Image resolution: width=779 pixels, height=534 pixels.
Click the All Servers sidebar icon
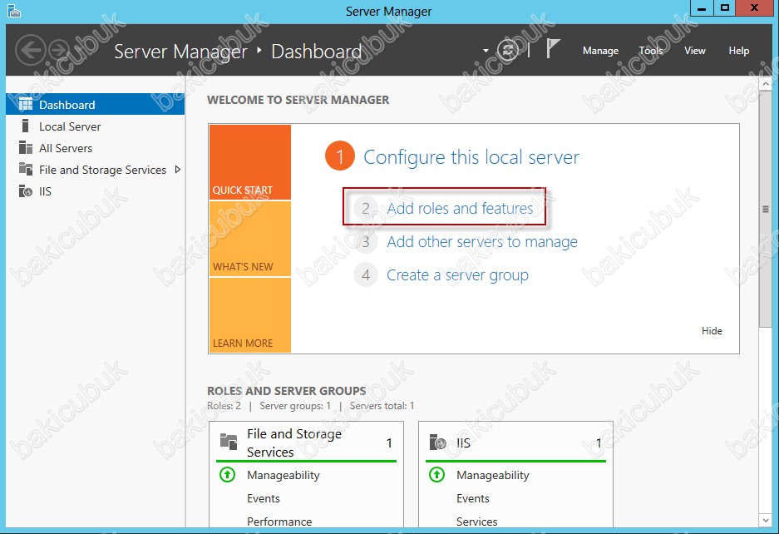(25, 148)
